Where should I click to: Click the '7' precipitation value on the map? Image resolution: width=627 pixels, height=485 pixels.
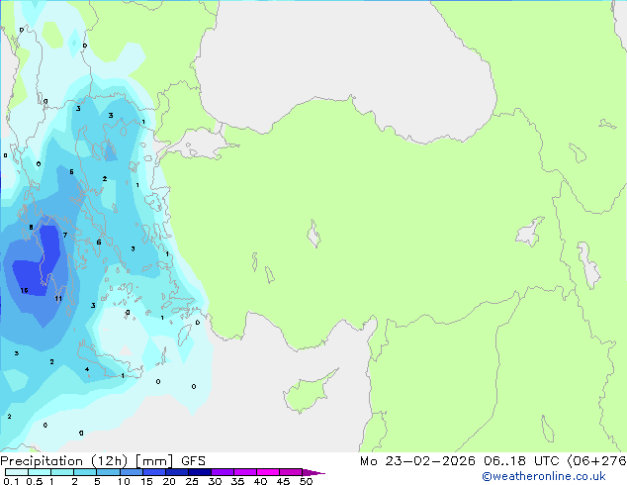[x=65, y=235]
